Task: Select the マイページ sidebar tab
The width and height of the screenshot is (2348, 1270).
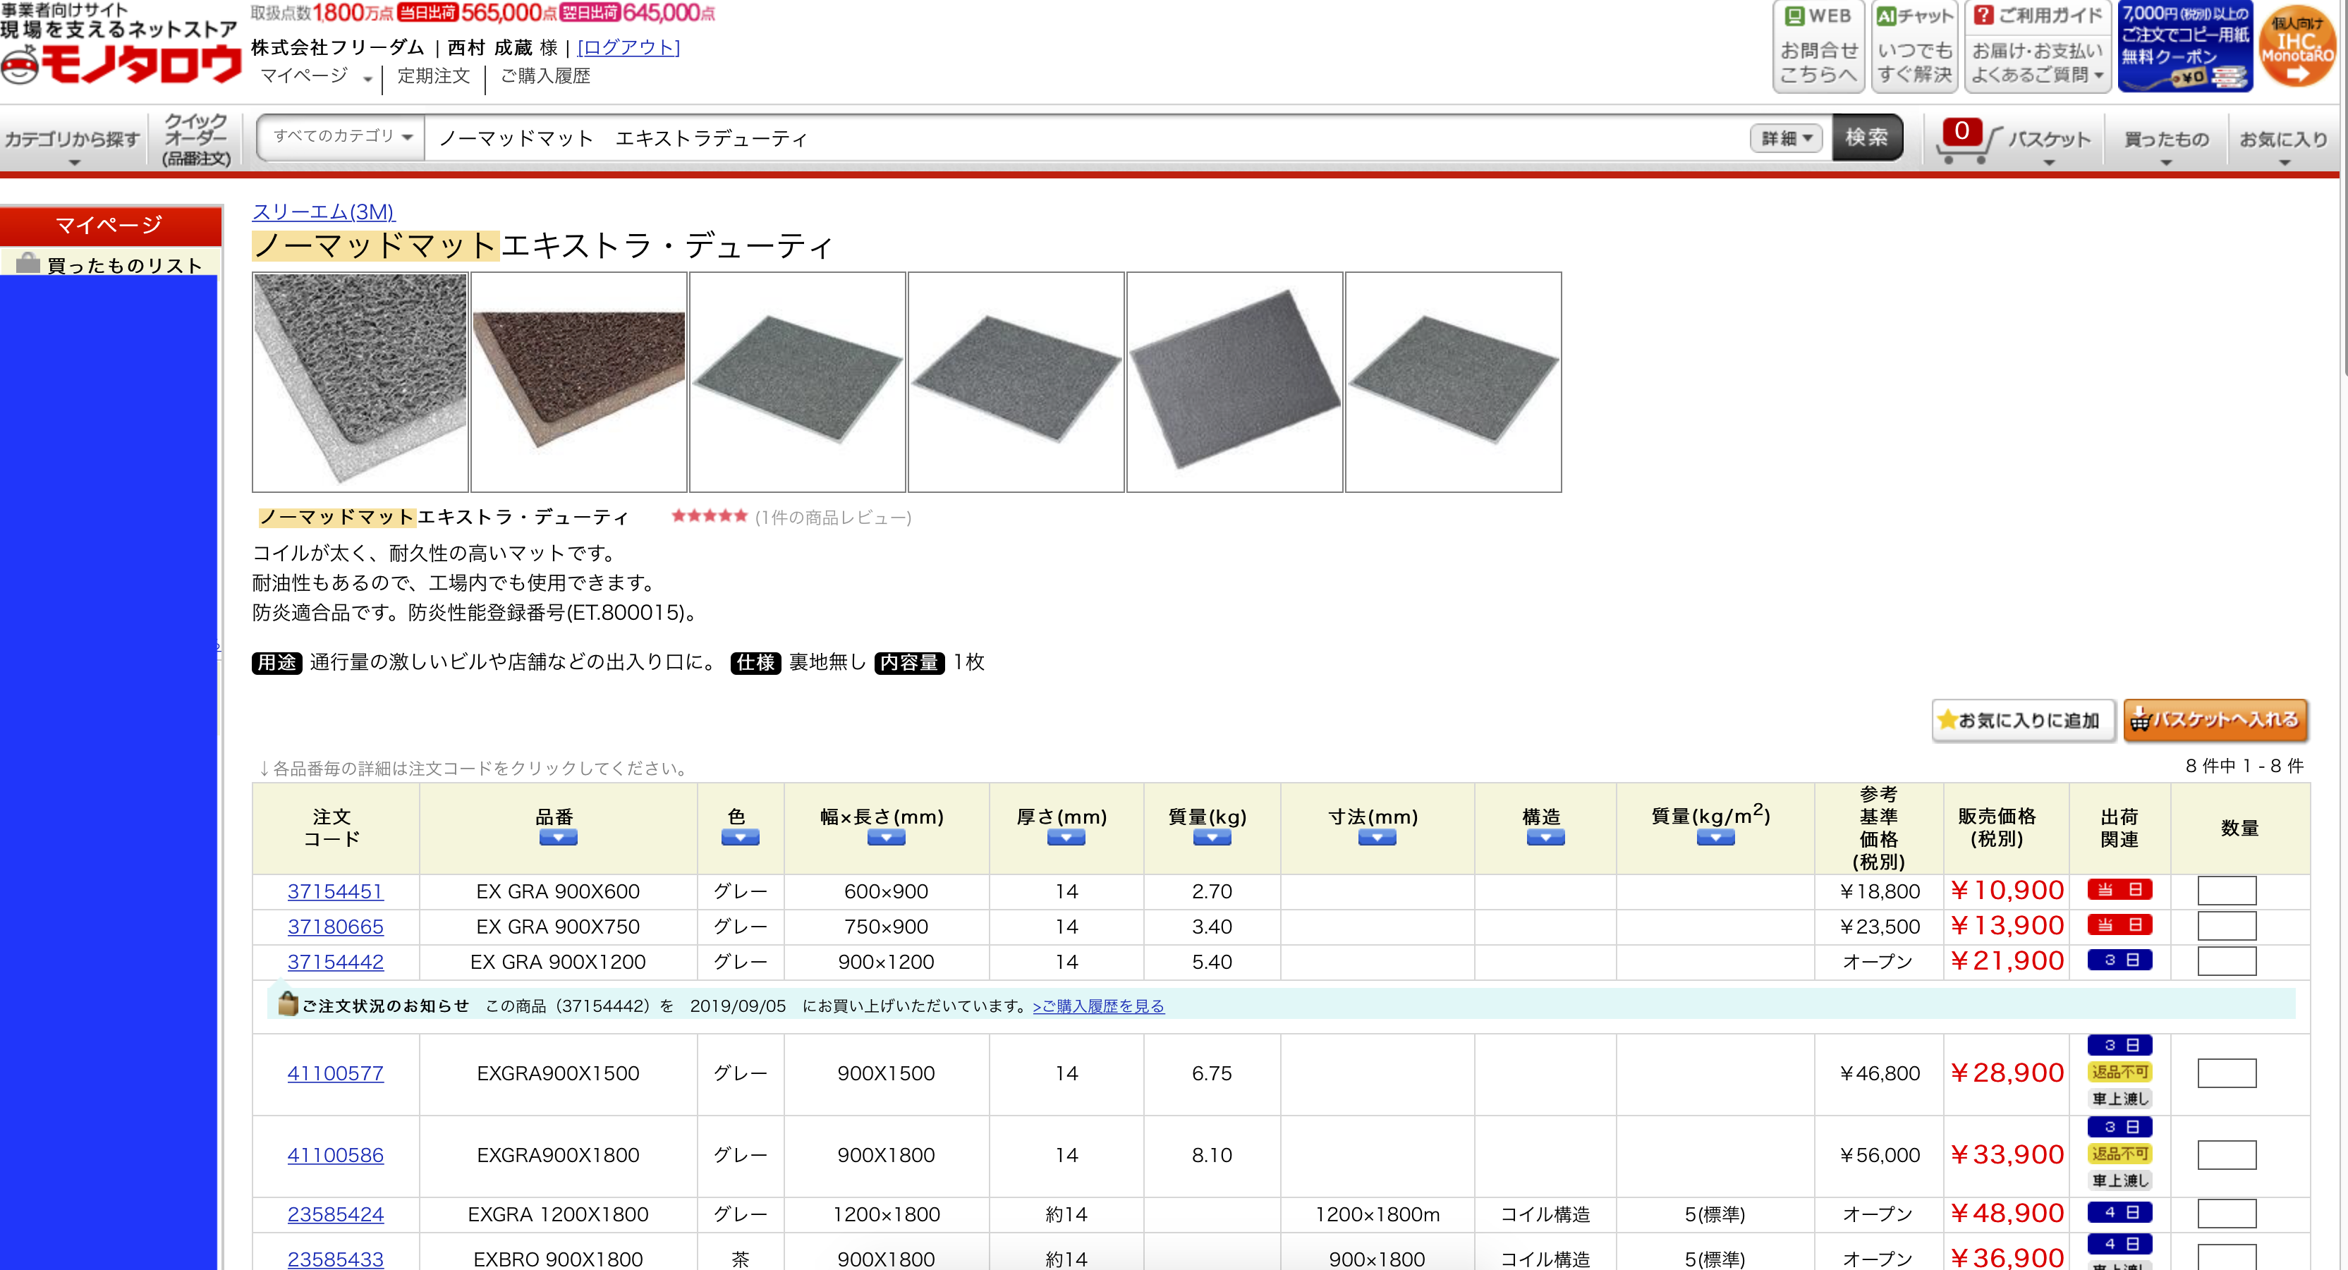Action: pyautogui.click(x=110, y=225)
